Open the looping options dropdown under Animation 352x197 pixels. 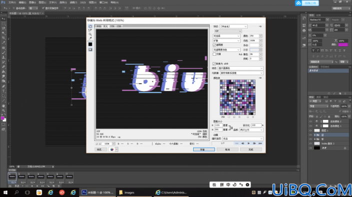(x=243, y=139)
